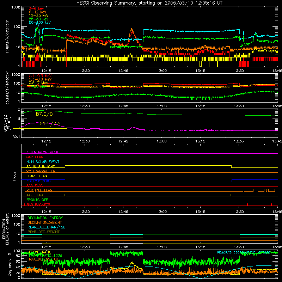
Task: Select the NON_SOLAR_EVENT flag label
Action: click(x=43, y=162)
